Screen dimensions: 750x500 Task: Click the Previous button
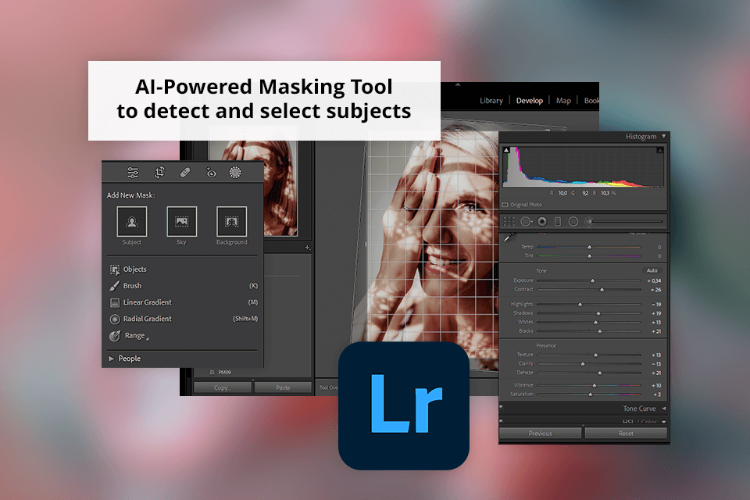541,434
